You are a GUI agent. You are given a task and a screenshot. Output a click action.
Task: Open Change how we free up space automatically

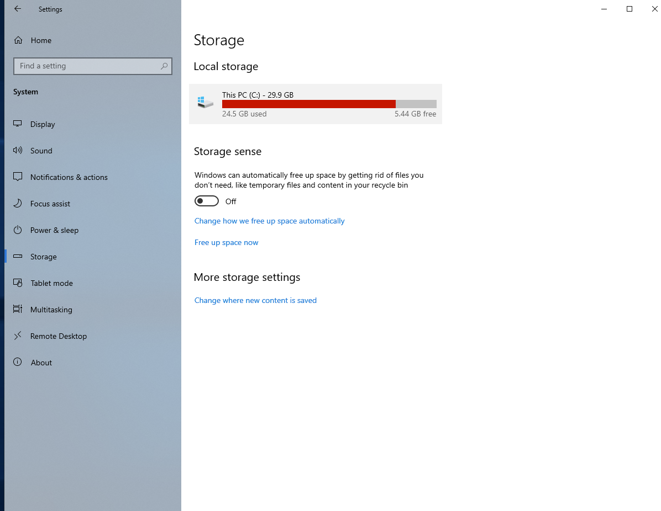point(269,221)
